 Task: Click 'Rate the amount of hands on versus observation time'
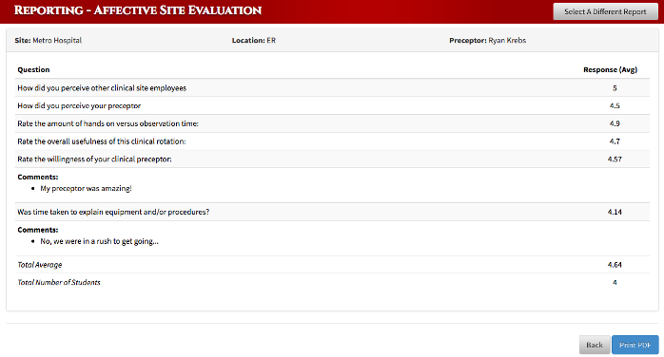pyautogui.click(x=107, y=123)
